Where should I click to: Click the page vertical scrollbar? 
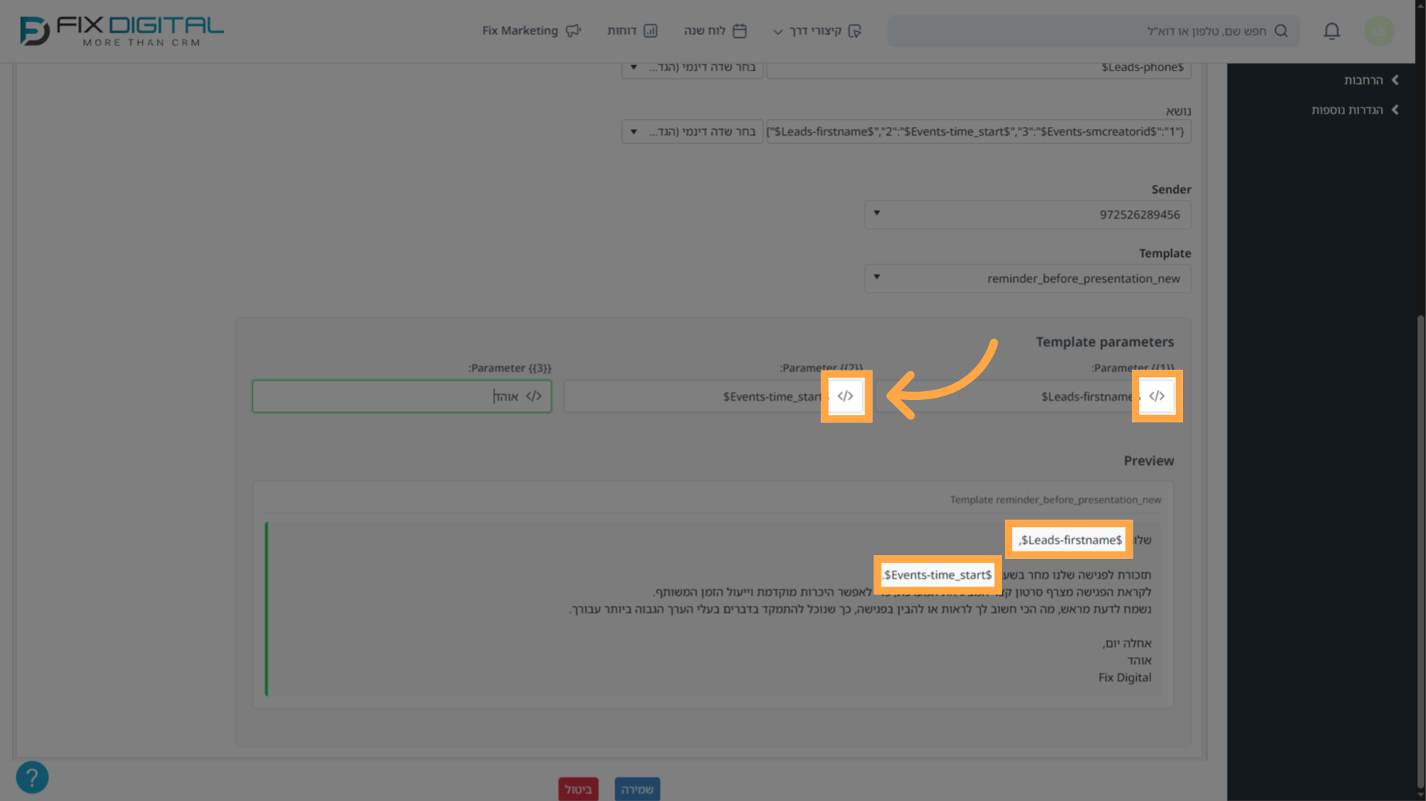(1420, 553)
